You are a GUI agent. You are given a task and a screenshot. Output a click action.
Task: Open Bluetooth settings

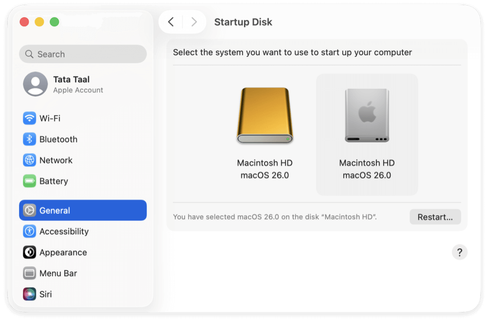[59, 139]
